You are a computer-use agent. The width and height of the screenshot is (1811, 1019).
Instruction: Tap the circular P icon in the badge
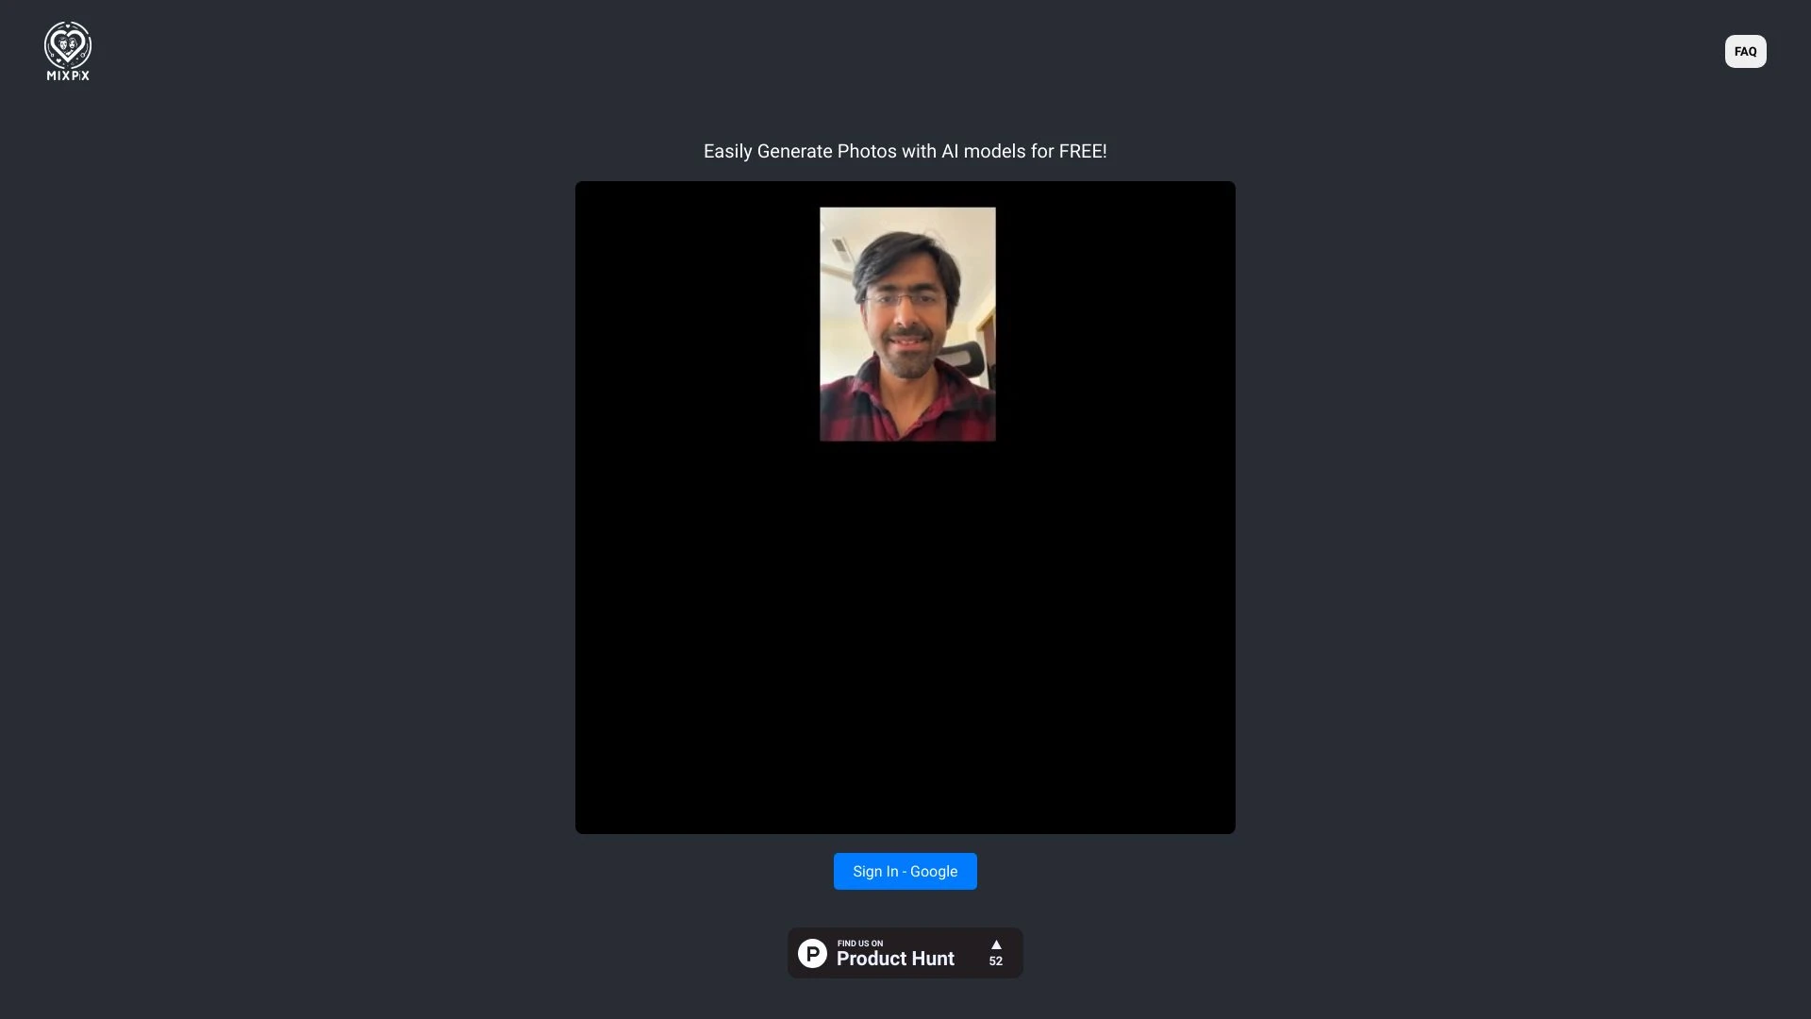(x=812, y=953)
